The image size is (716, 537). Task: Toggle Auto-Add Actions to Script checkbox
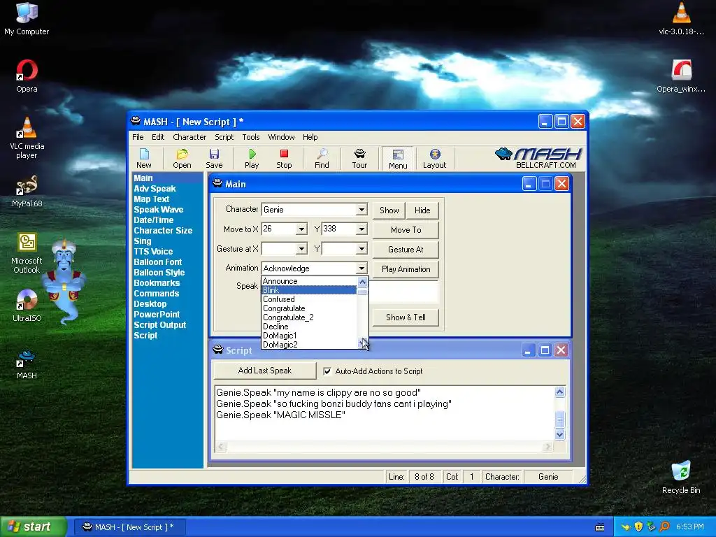[x=327, y=371]
